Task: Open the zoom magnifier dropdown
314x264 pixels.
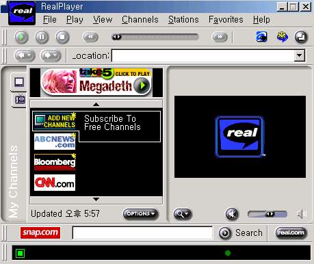Action: 183,214
